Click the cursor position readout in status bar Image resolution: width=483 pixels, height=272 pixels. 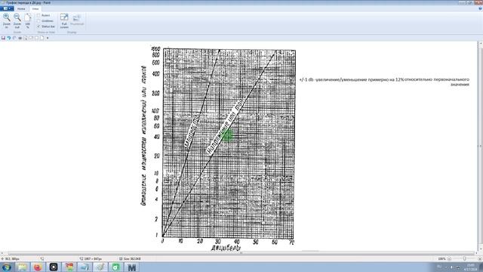(x=10, y=258)
